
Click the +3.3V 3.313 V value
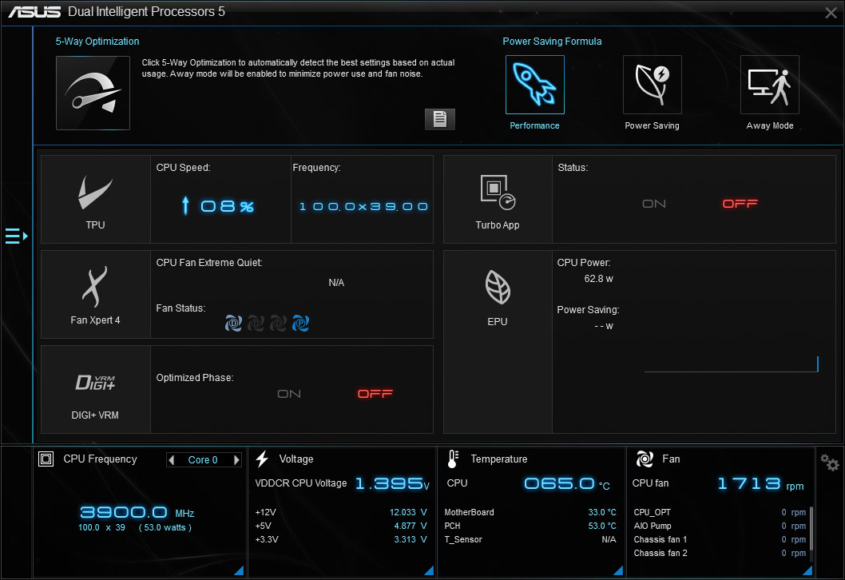point(410,539)
